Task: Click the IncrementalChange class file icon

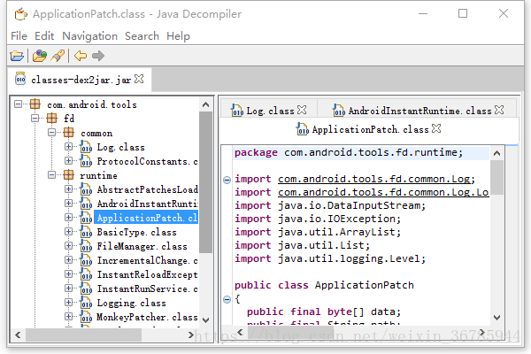Action: [x=86, y=260]
